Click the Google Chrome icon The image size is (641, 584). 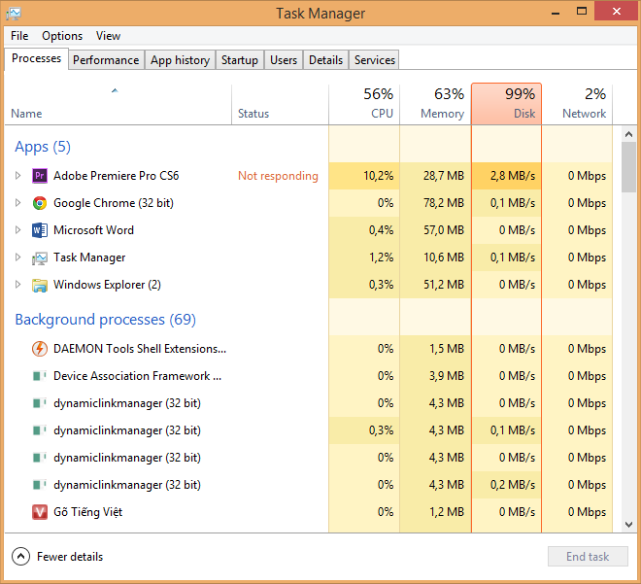(40, 203)
